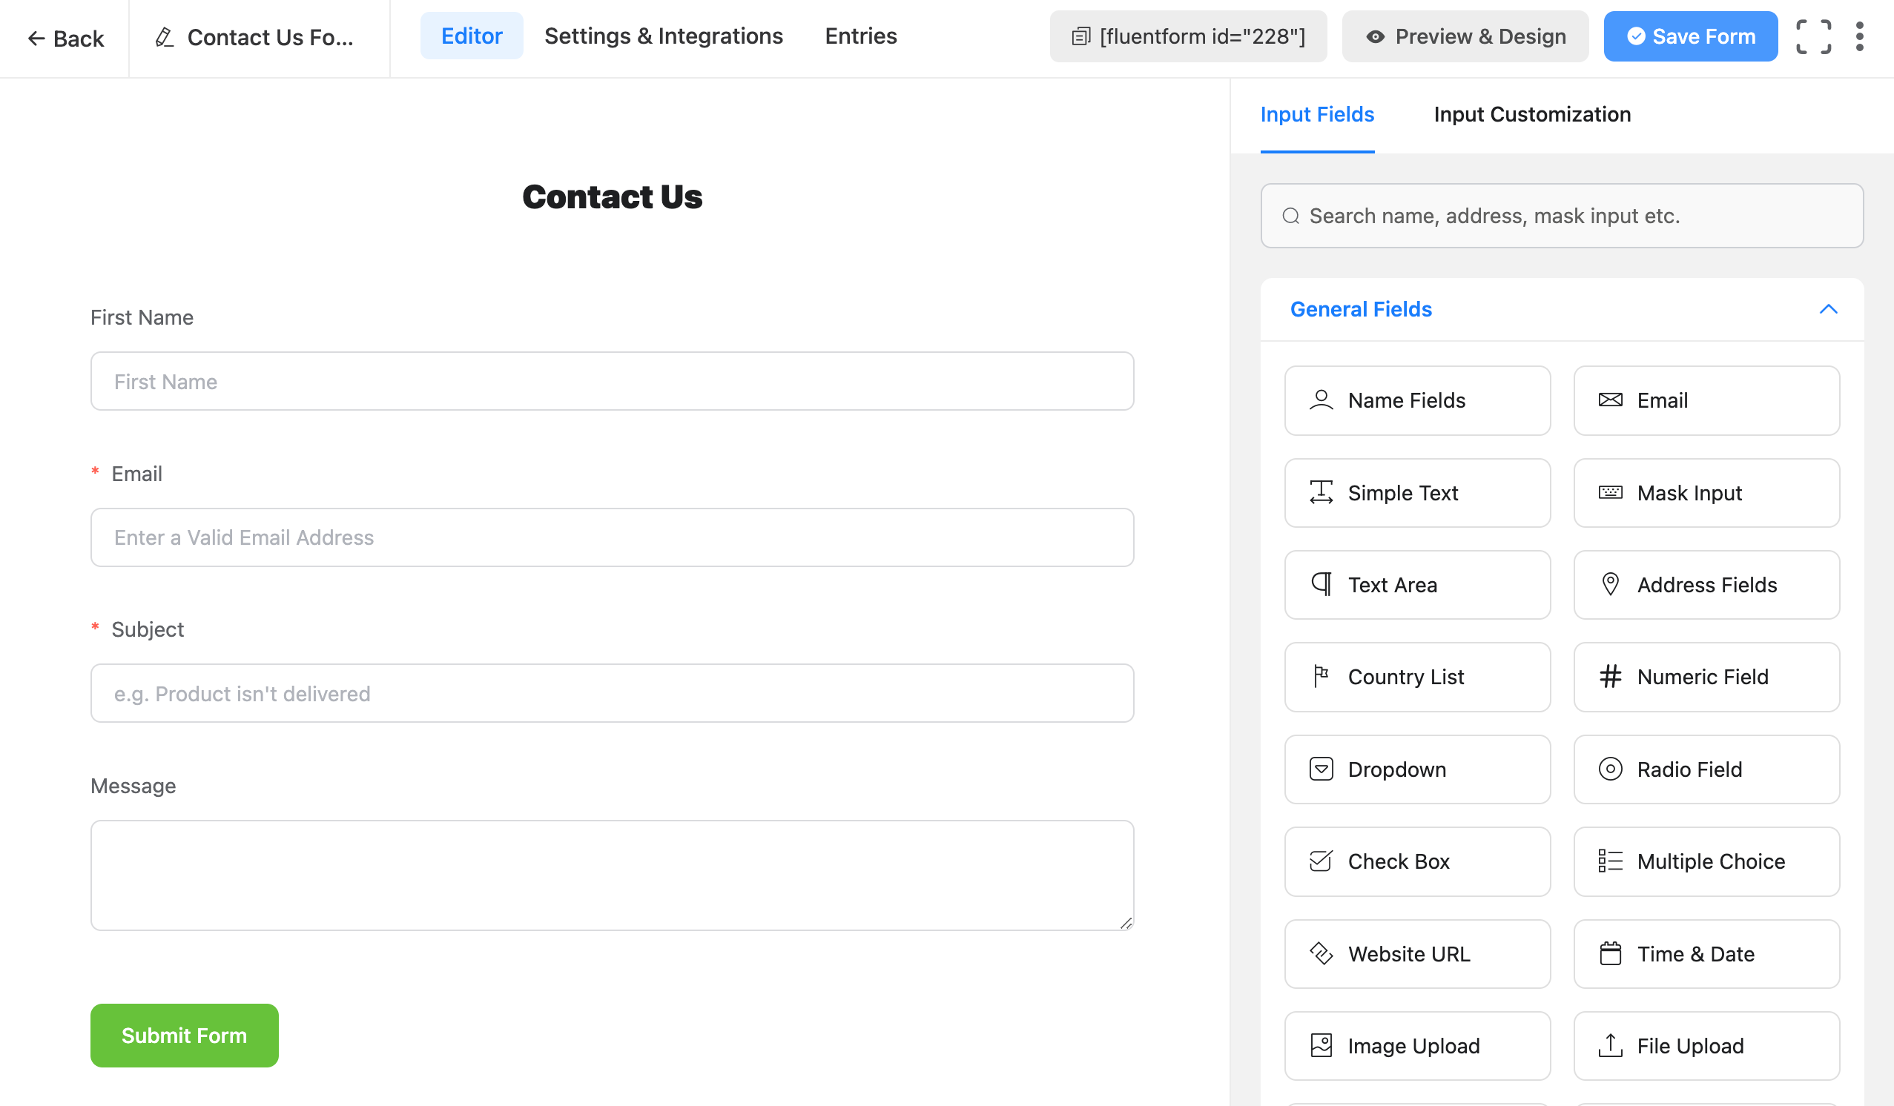Image resolution: width=1894 pixels, height=1106 pixels.
Task: Click the Preview & Design button
Action: pyautogui.click(x=1465, y=36)
